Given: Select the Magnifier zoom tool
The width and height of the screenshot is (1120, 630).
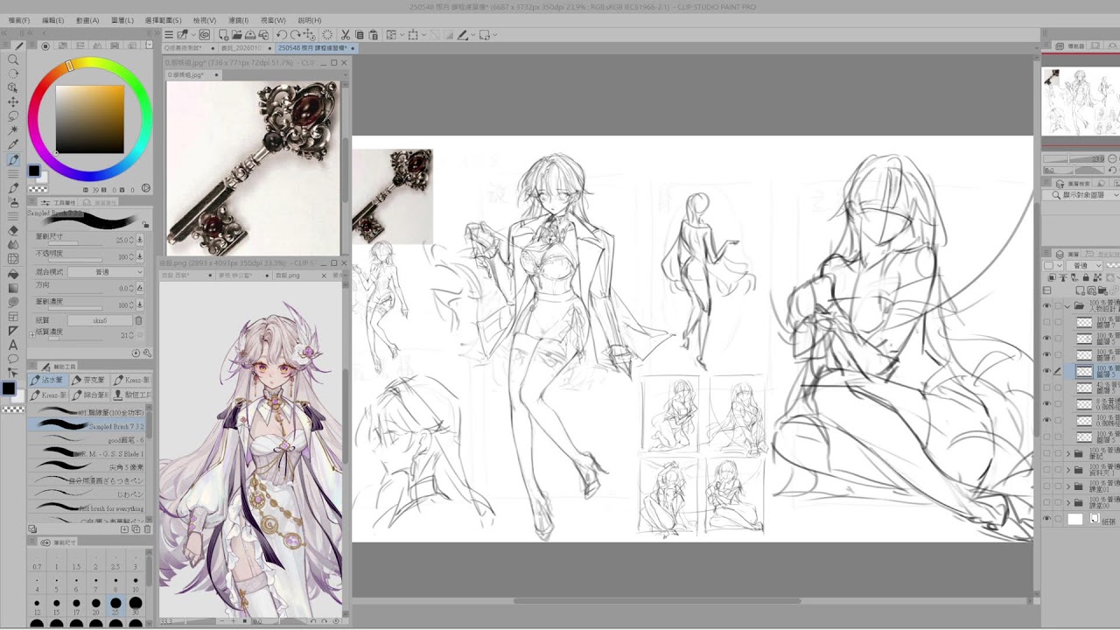Looking at the screenshot, I should pos(13,59).
